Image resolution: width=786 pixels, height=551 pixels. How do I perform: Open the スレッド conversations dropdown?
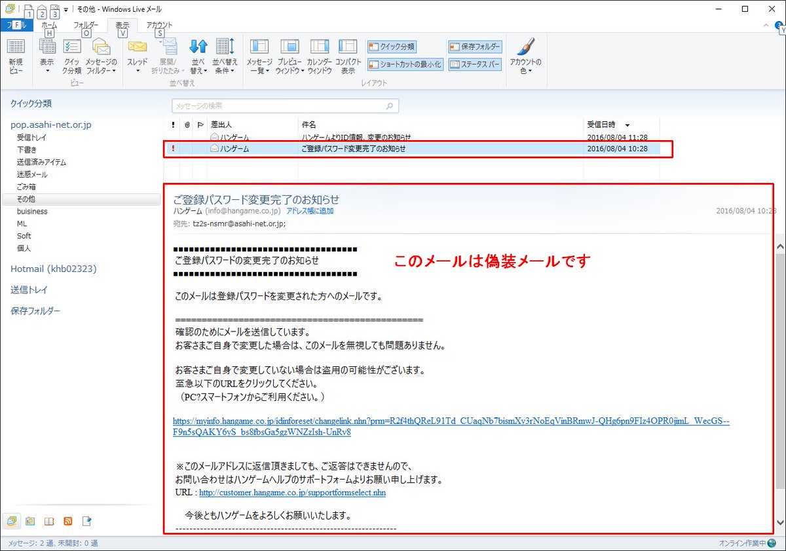[x=137, y=56]
